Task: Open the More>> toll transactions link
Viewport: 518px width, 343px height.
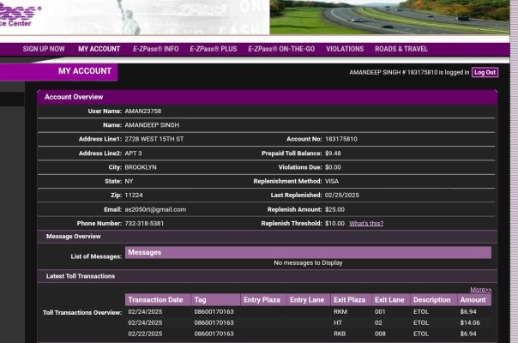Action: coord(480,290)
